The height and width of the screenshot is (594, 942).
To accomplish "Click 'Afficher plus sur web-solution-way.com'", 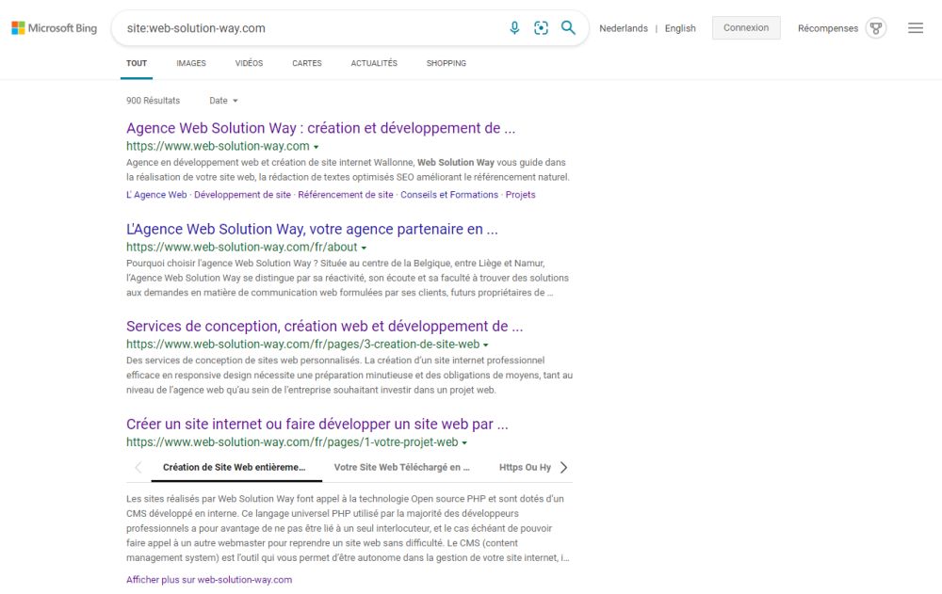I will pos(209,580).
